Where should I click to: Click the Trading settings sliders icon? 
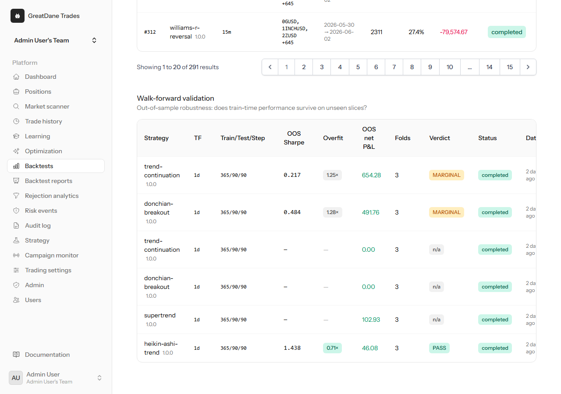pyautogui.click(x=16, y=270)
